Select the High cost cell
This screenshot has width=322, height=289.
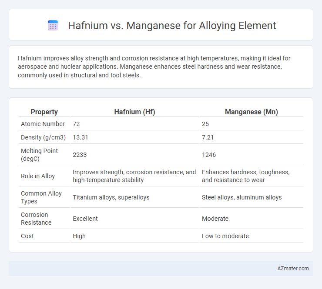[x=79, y=236]
